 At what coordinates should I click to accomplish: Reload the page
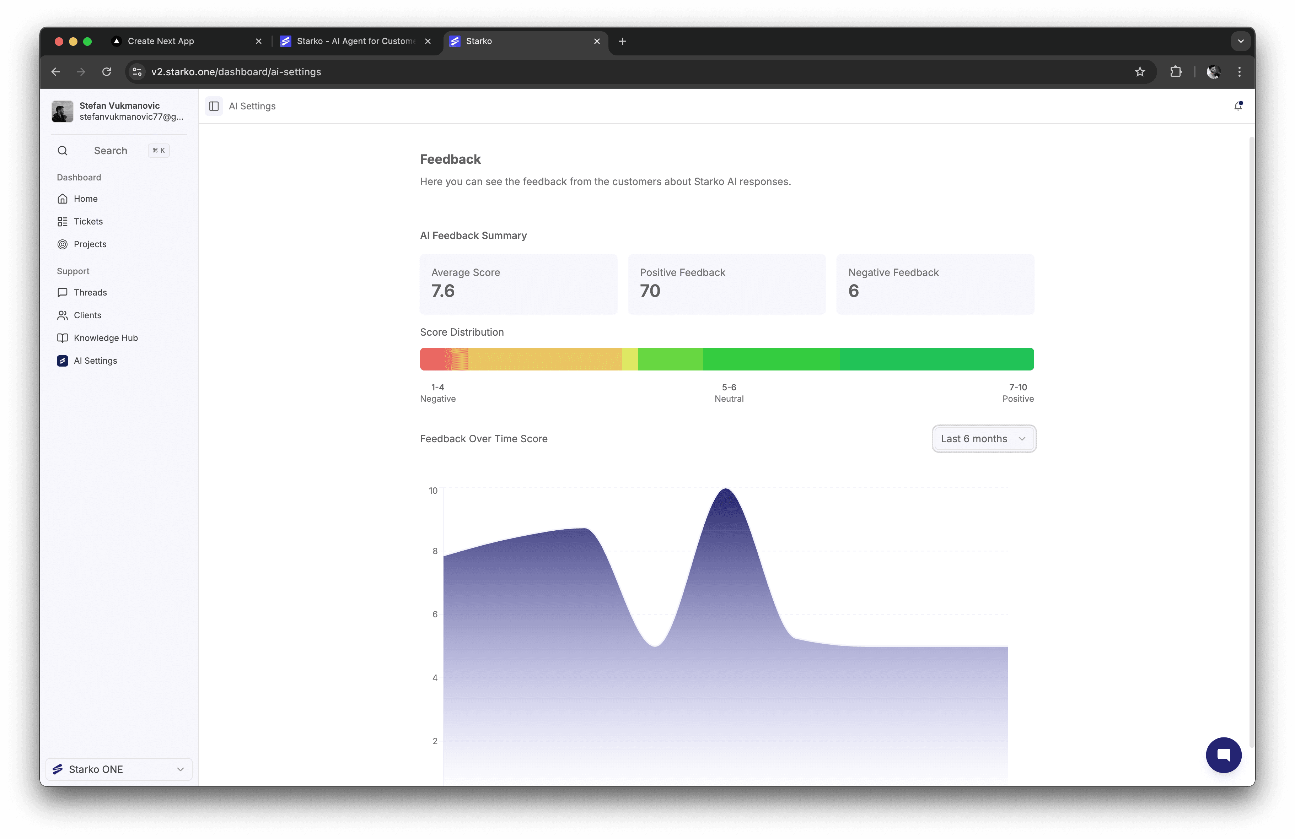coord(107,72)
